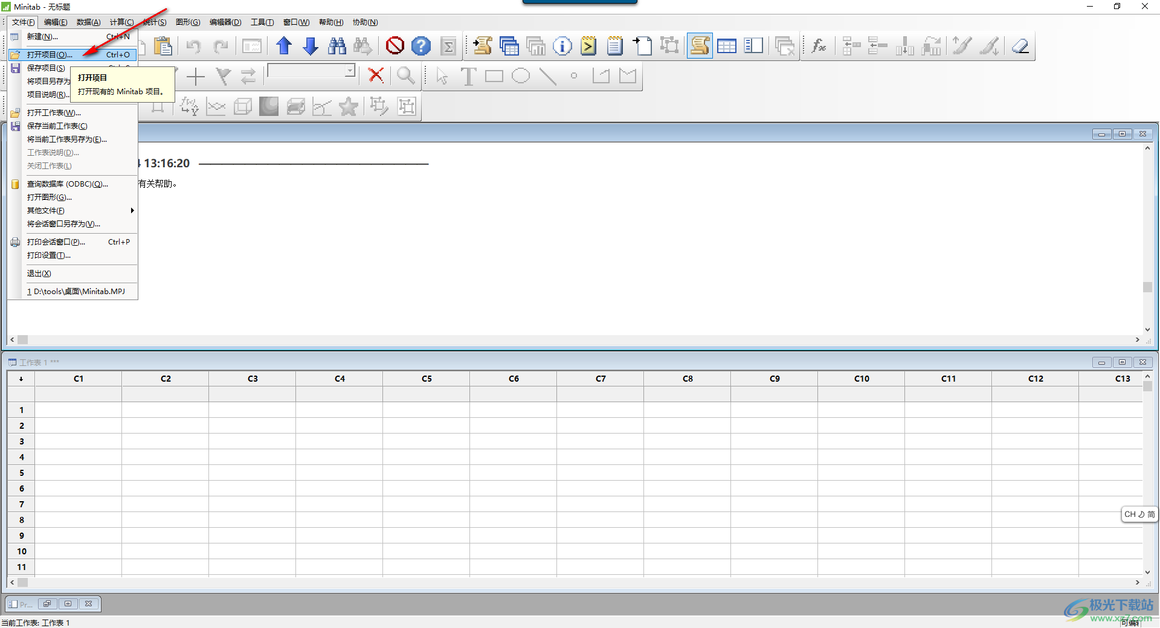
Task: Choose 打开工作表(W)... menu entry
Action: point(72,113)
